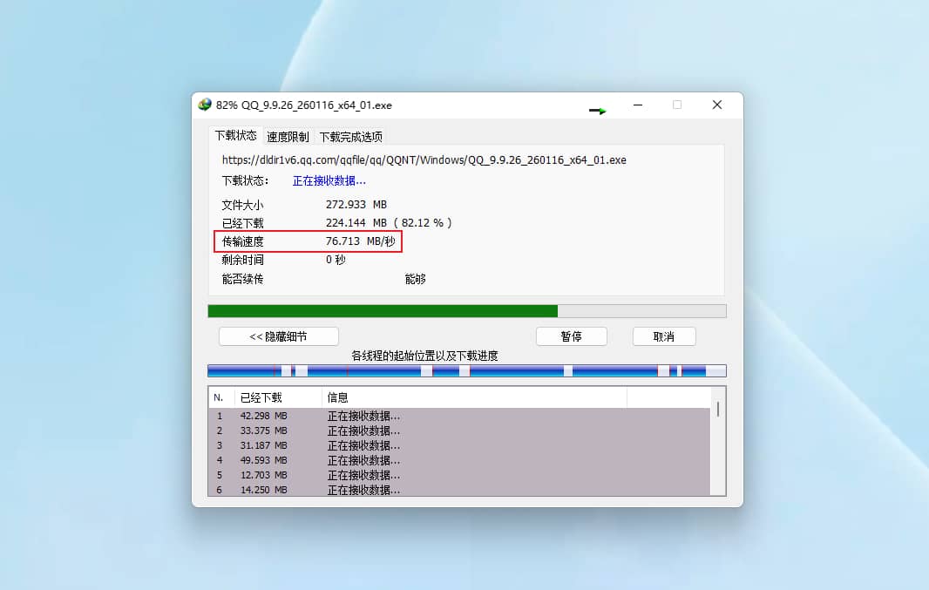Collapse details using the 隐藏细节 button

point(276,336)
